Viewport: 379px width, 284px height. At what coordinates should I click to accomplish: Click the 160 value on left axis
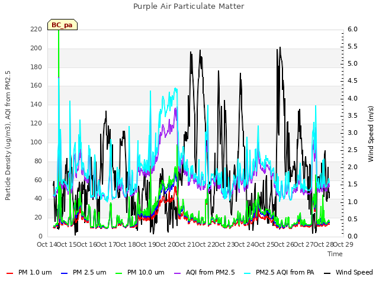tap(36, 86)
